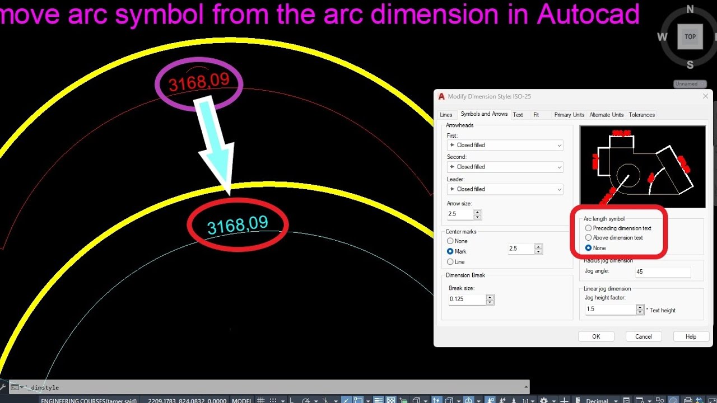Viewport: 717px width, 403px height.
Task: Open workspace switching gear in status bar
Action: pyautogui.click(x=543, y=400)
